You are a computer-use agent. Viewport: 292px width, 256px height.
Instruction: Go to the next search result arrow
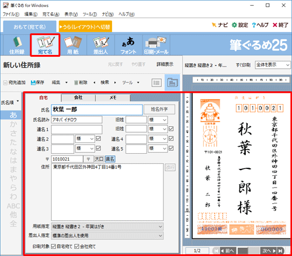pos(115,82)
